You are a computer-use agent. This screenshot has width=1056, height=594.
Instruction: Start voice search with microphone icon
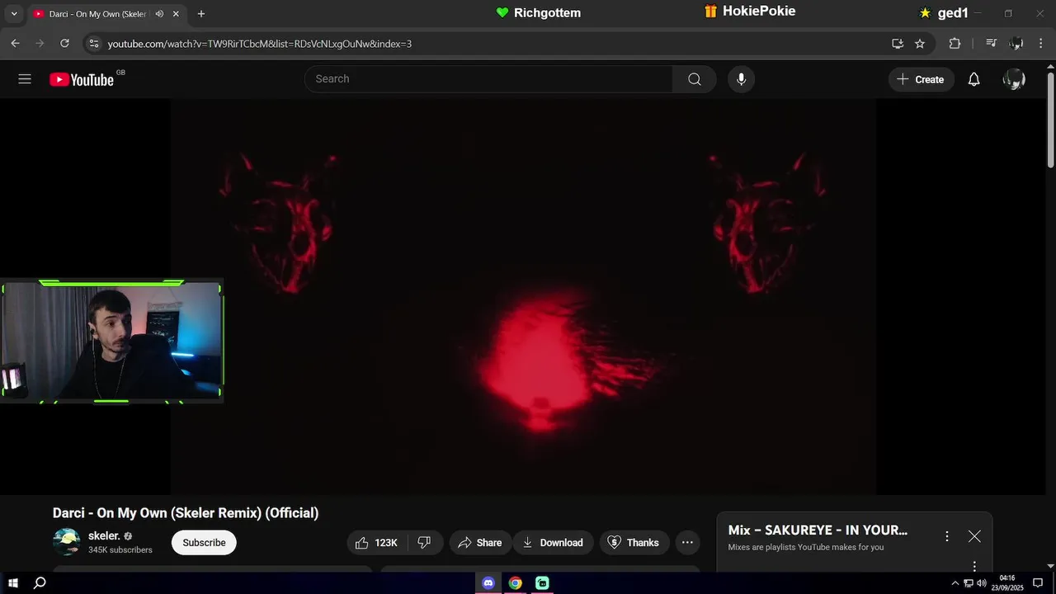[741, 79]
